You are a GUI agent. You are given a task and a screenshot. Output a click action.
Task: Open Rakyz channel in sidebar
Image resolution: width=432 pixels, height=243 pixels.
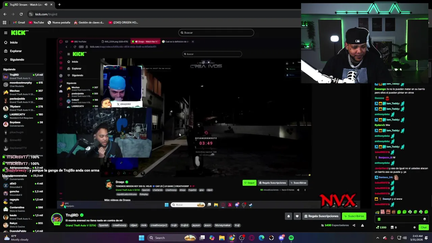coord(23,225)
